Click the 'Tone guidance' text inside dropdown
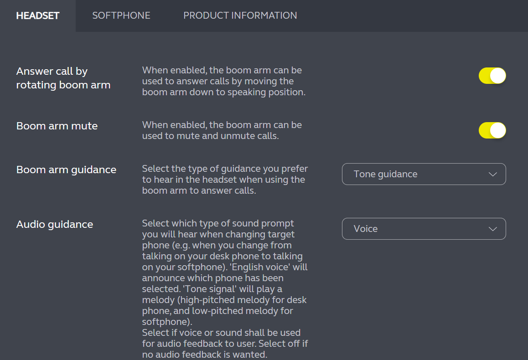This screenshot has width=528, height=360. pyautogui.click(x=385, y=174)
